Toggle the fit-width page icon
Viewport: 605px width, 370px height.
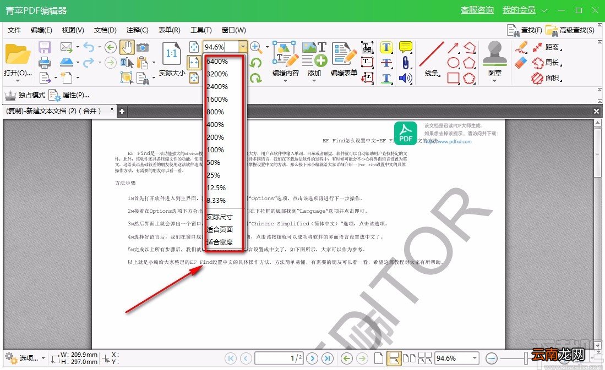194,62
